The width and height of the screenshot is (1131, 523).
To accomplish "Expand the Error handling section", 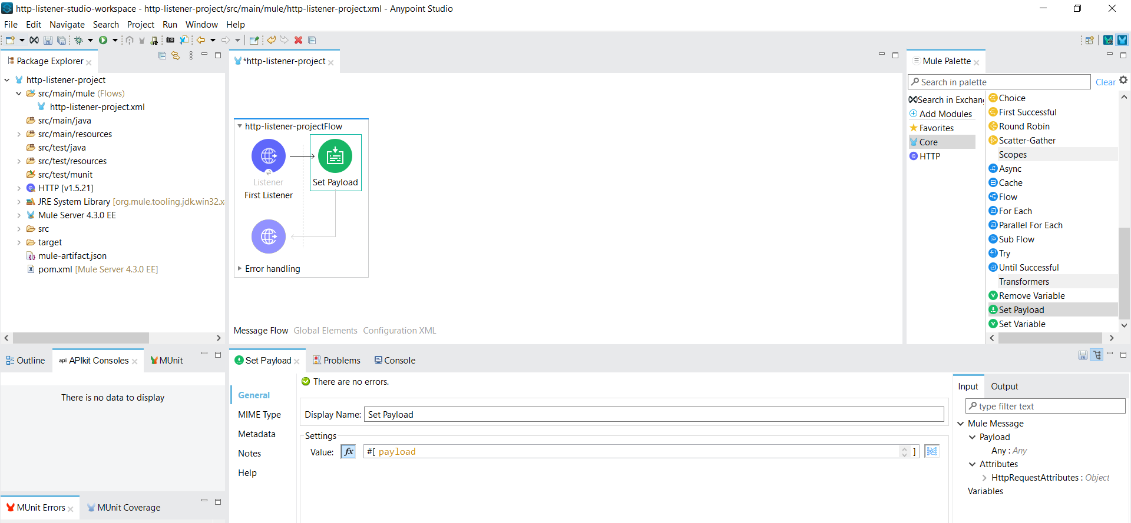I will [x=240, y=268].
